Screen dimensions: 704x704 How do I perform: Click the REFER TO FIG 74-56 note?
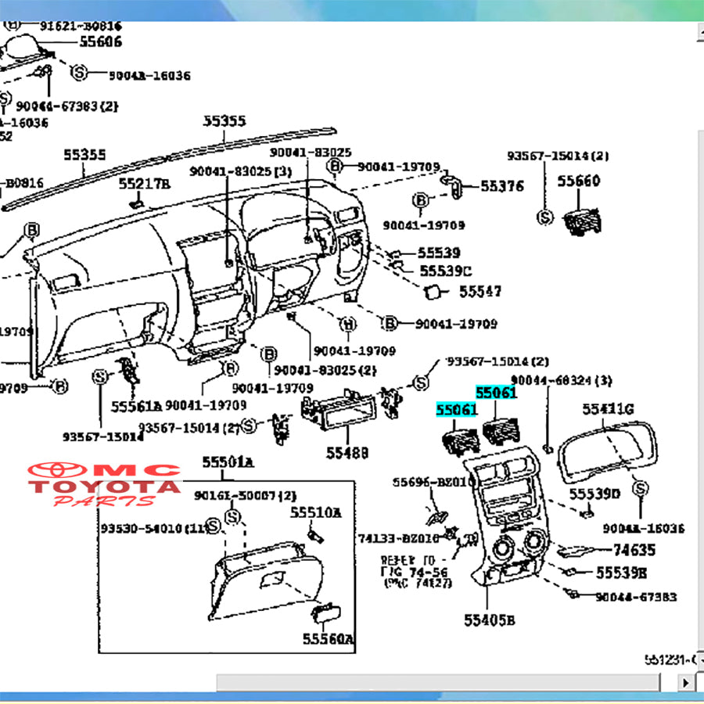[x=416, y=572]
